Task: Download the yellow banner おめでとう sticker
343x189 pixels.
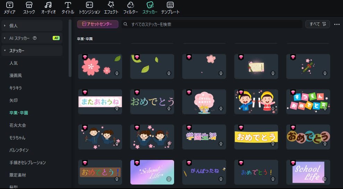Action: click(273, 144)
